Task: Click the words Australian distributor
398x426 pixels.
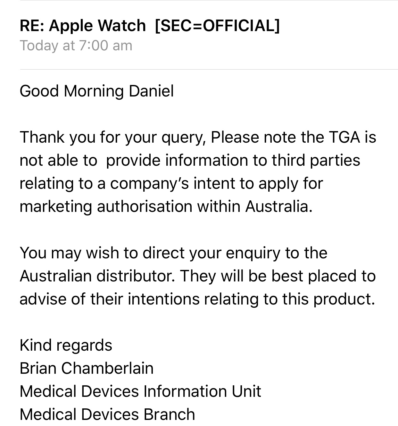Action: tap(97, 276)
